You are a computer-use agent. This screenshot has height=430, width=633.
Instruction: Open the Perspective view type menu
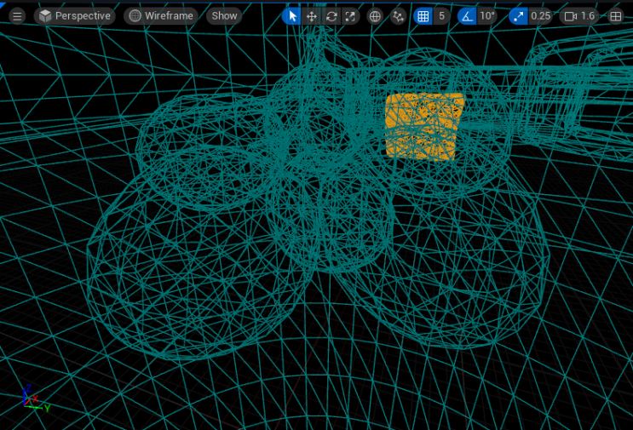[x=75, y=15]
